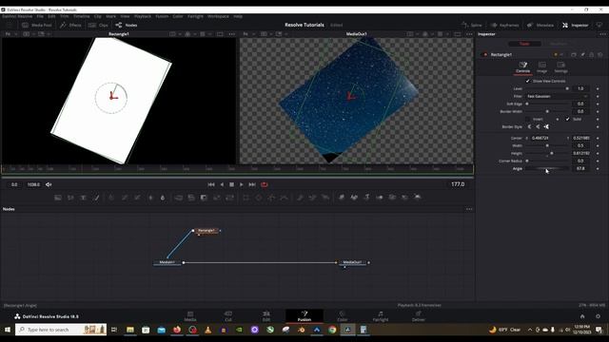The image size is (609, 342).
Task: Open the Media Pool panel
Action: point(37,26)
